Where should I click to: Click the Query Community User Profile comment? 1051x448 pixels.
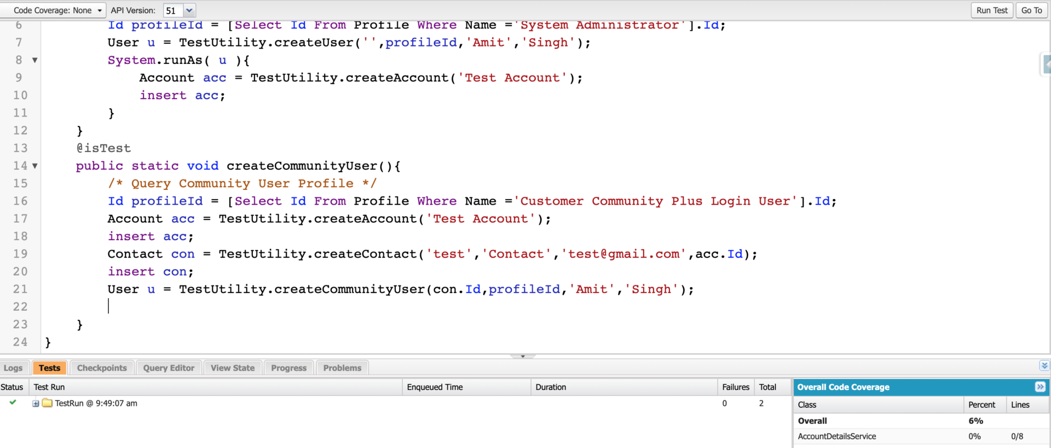pyautogui.click(x=242, y=184)
